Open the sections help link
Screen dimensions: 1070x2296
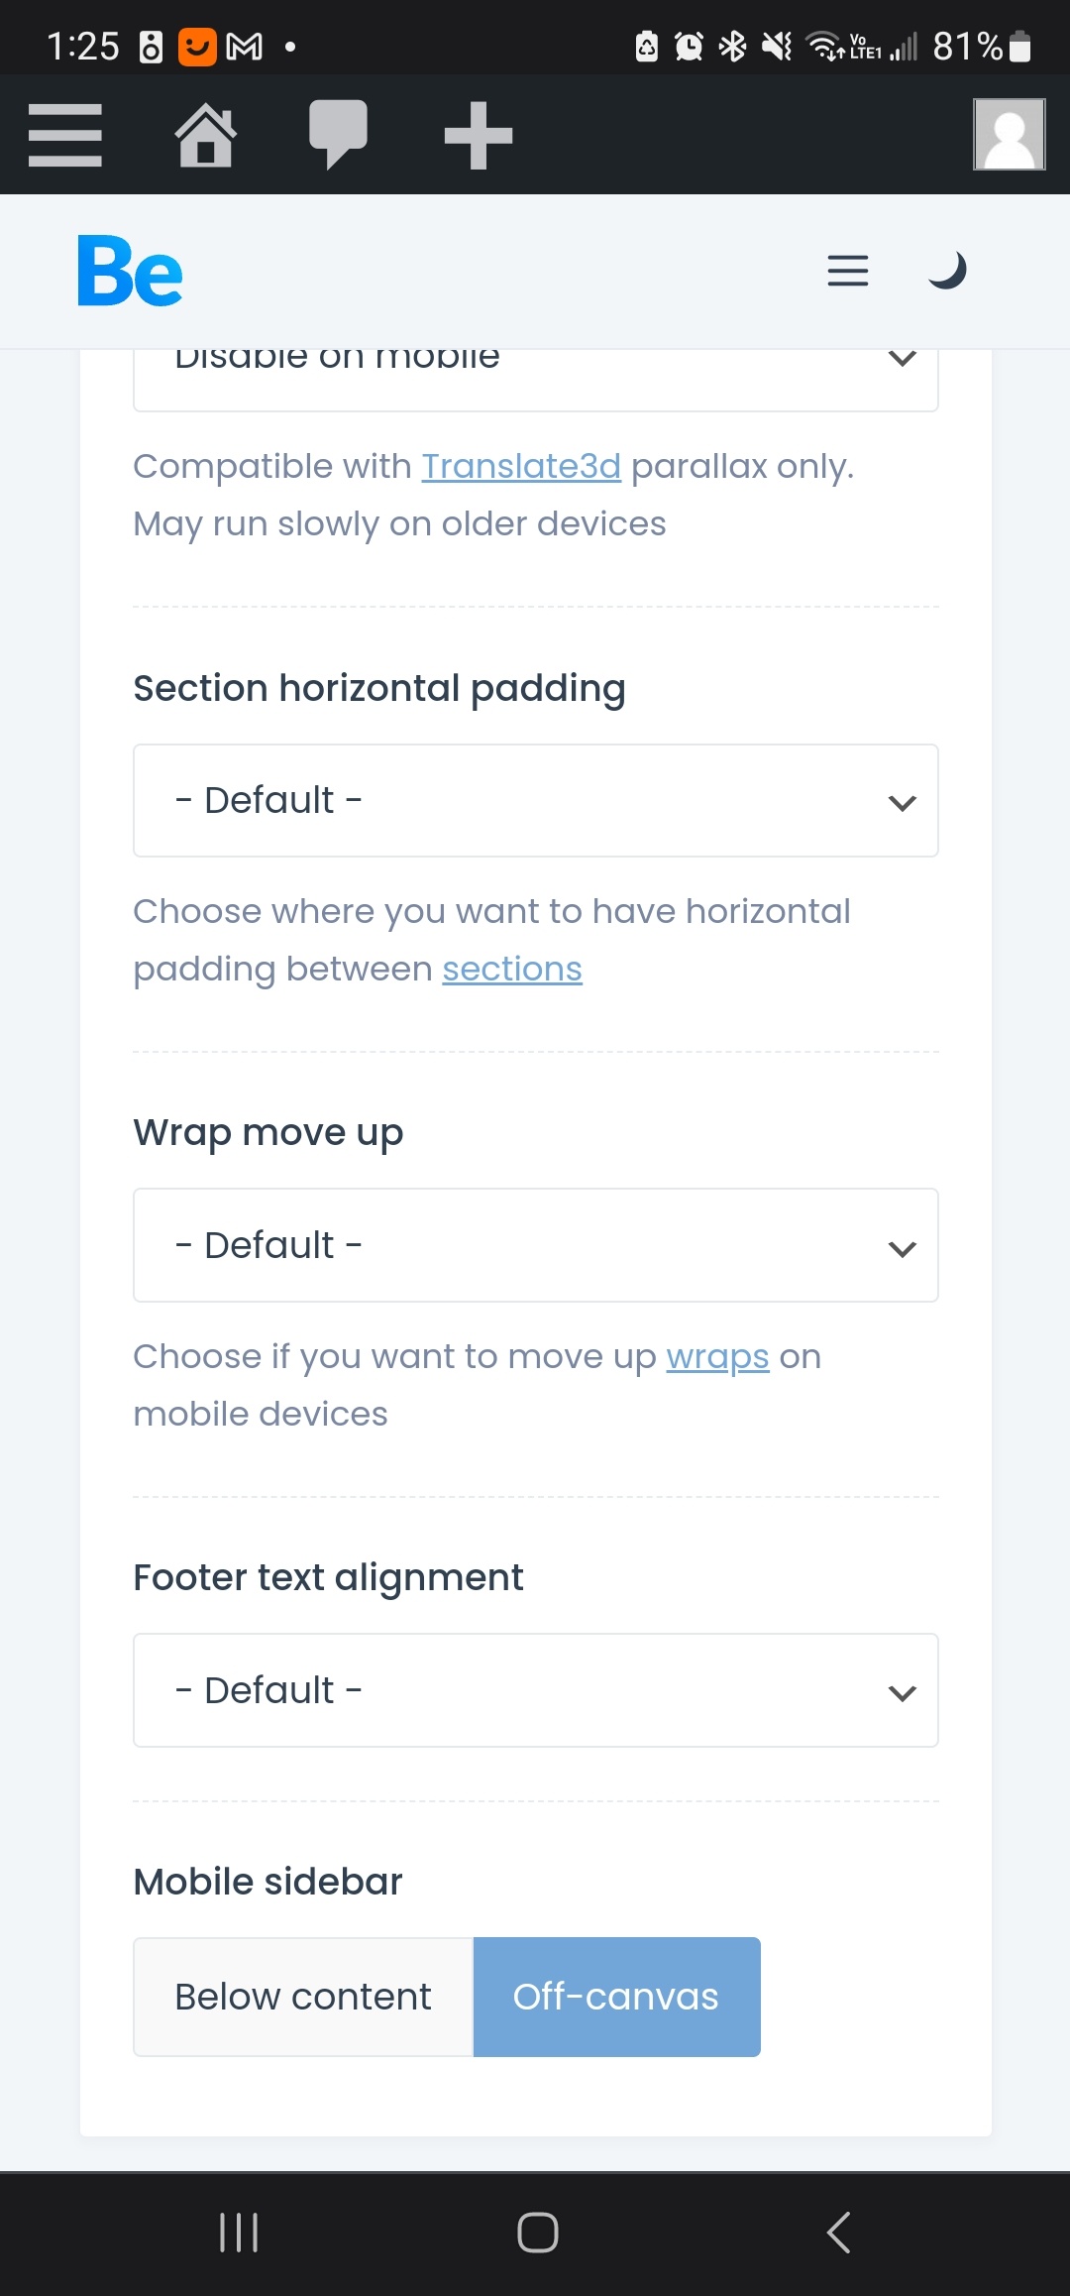(512, 969)
